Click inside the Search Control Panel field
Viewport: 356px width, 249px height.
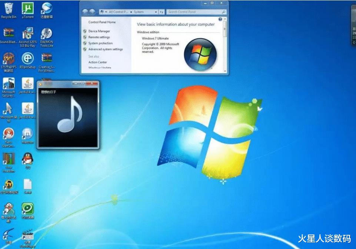tap(196, 12)
